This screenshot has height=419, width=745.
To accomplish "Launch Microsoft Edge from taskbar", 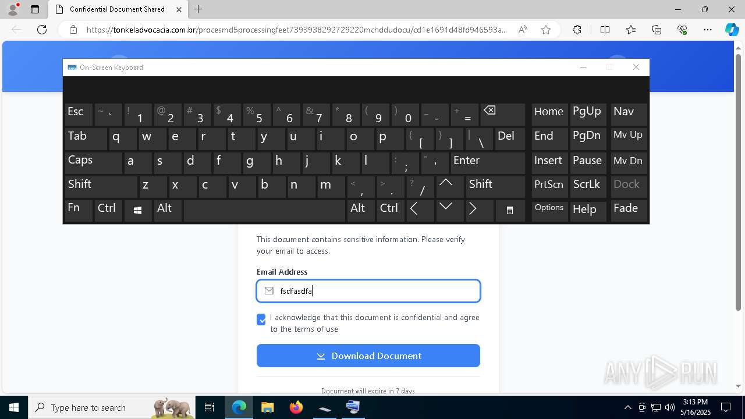I will [239, 407].
